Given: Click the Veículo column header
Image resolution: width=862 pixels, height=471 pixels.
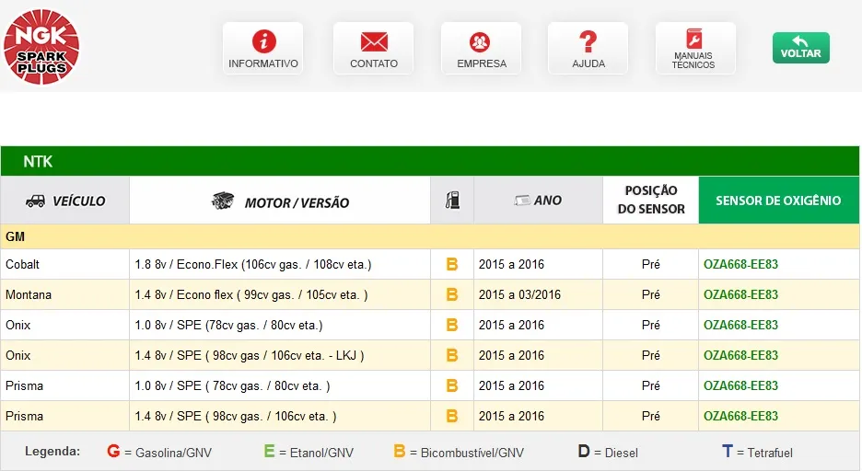Looking at the screenshot, I should coord(65,201).
